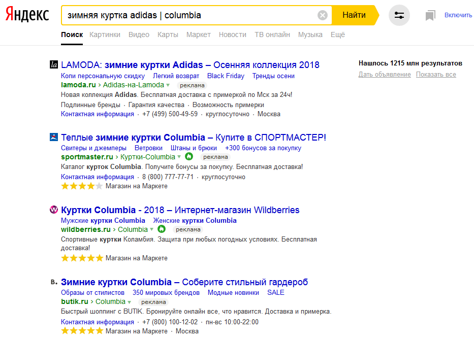Click the Butik favicon icon

[54, 282]
